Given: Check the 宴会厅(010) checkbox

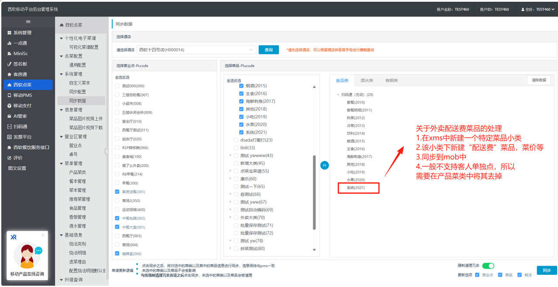Looking at the screenshot, I should pyautogui.click(x=117, y=121).
